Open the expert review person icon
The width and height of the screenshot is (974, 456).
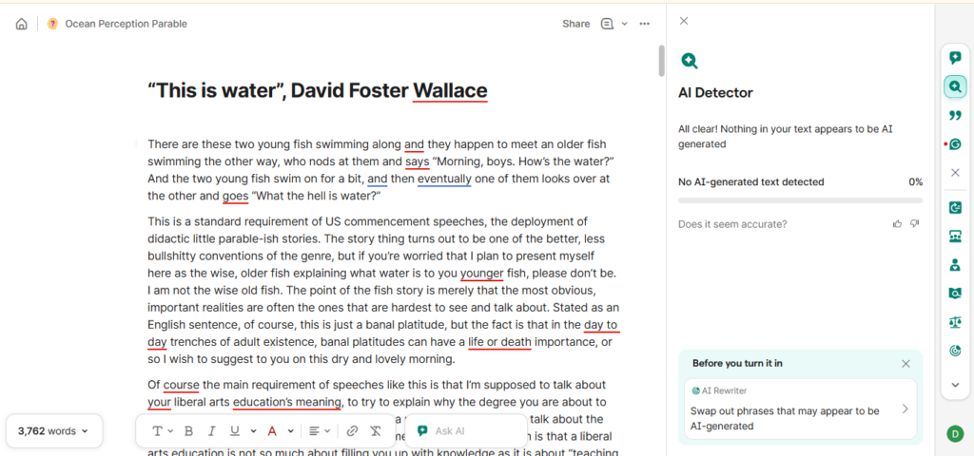click(955, 264)
